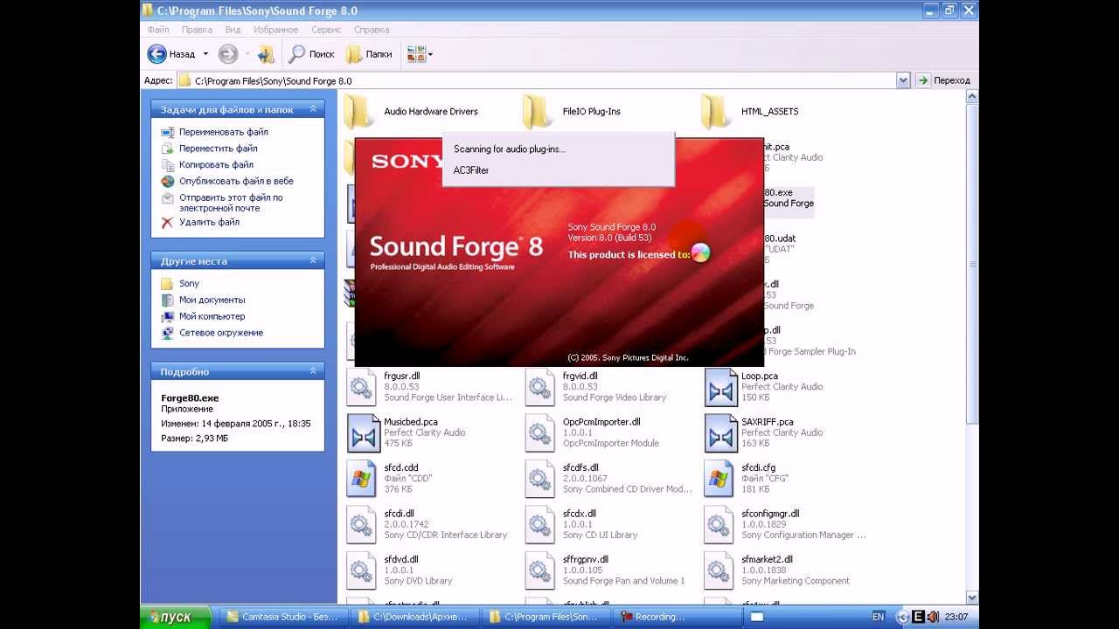Click the Sound Forge 8 splash screen

click(559, 252)
